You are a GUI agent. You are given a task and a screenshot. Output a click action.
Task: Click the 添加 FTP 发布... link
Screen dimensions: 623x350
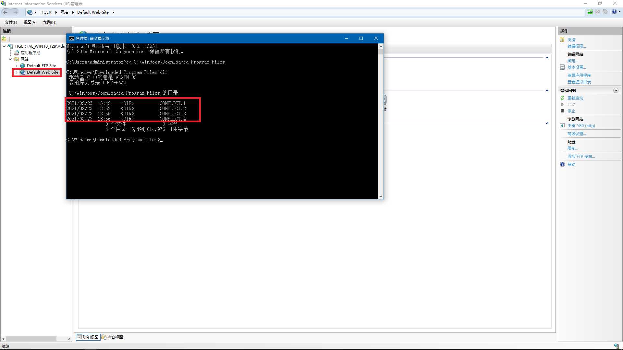click(x=581, y=156)
